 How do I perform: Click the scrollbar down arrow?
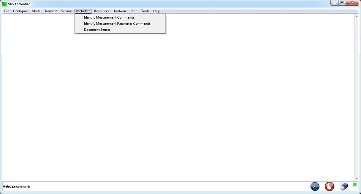[x=356, y=179]
